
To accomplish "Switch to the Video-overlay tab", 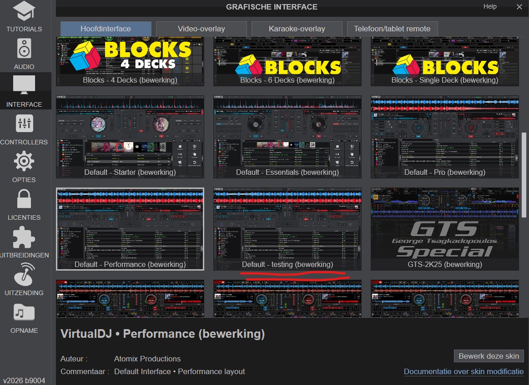I will coord(201,29).
